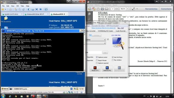
Task: Click the Unity mode icon in VMware
Action: tap(41, 10)
